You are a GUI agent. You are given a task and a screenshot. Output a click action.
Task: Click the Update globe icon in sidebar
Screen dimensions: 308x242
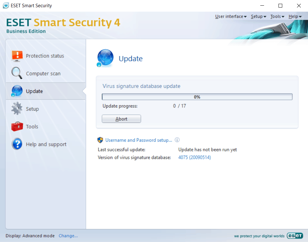click(x=17, y=91)
